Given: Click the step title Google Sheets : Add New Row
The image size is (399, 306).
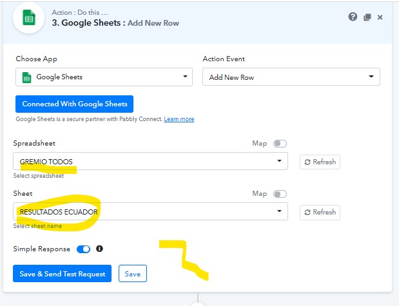Looking at the screenshot, I should click(115, 23).
